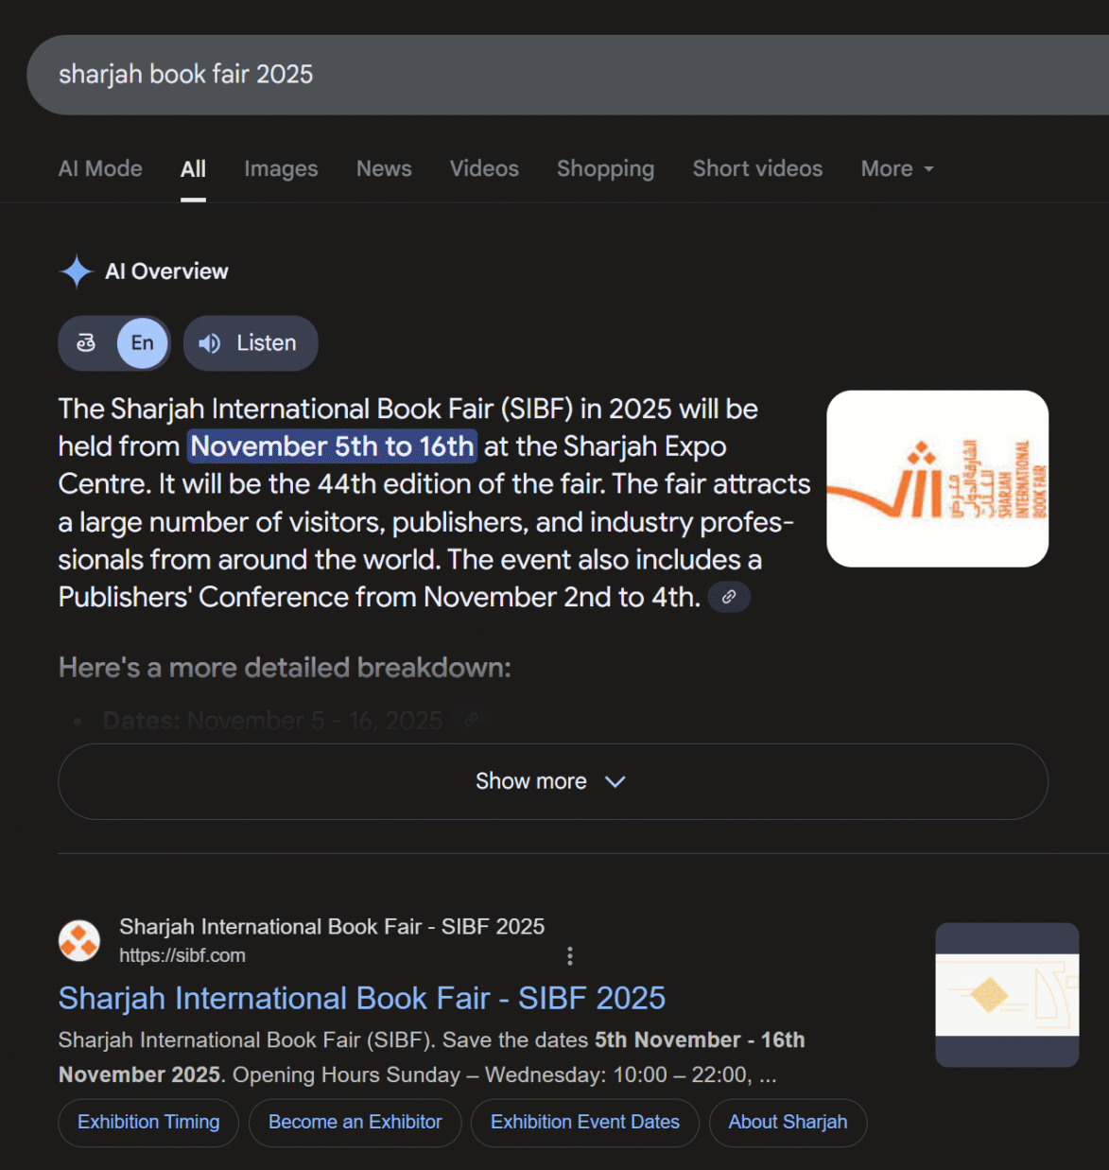Click the Exhibition Timing sitelink
The image size is (1109, 1170).
point(148,1123)
